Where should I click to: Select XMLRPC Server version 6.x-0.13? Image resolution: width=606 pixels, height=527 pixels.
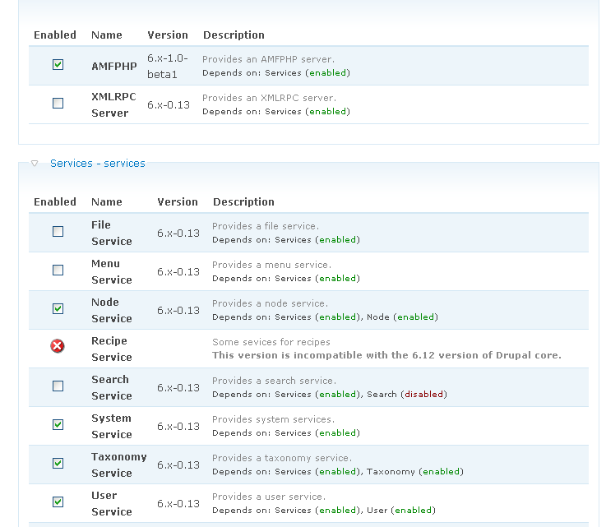pyautogui.click(x=169, y=104)
